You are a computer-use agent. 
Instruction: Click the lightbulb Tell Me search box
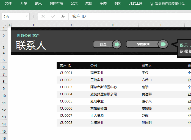[x=167, y=4]
